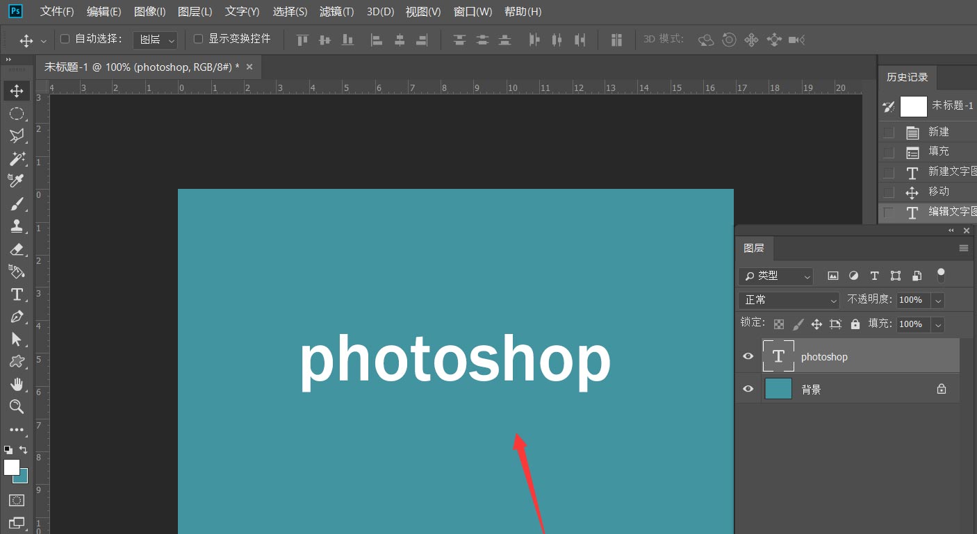Lock layer position
977x534 pixels.
pyautogui.click(x=816, y=324)
